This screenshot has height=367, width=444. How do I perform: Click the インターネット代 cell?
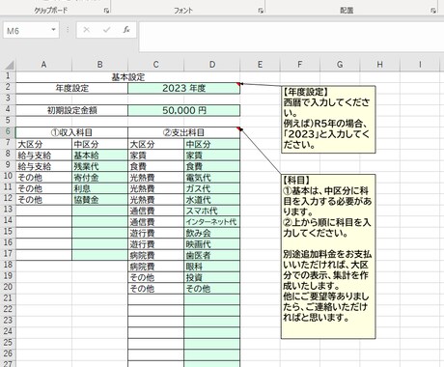[212, 222]
